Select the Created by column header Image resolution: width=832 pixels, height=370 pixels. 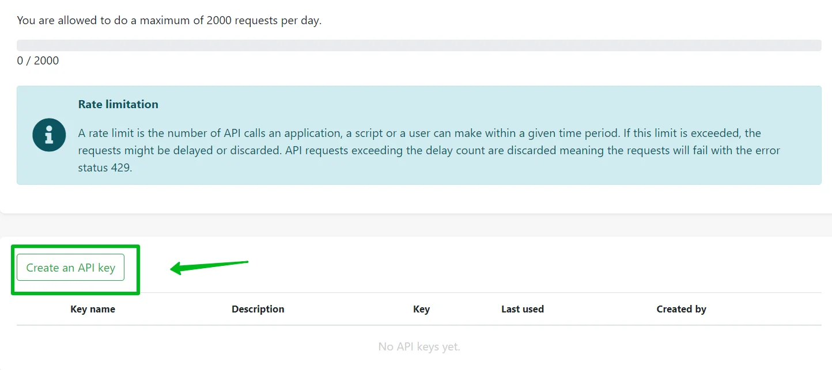point(681,309)
